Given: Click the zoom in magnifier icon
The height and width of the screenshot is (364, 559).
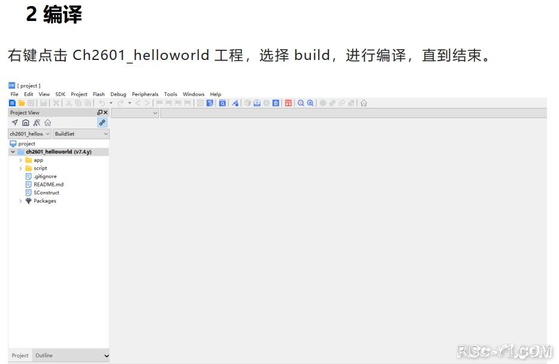Looking at the screenshot, I should click(301, 103).
